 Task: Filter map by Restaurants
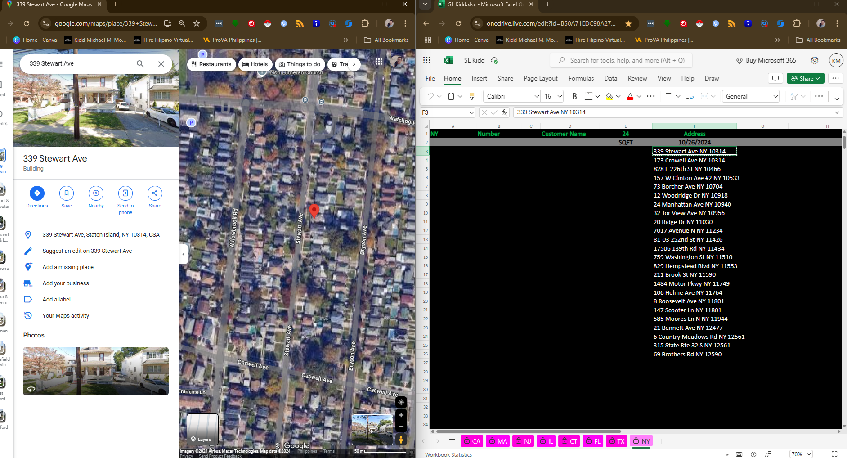tap(211, 64)
